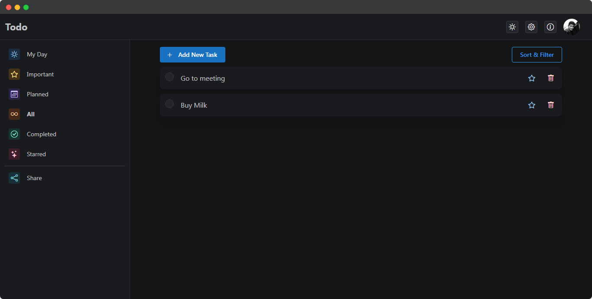Screen dimensions: 592x299
Task: Click the Completed checkmark icon
Action: click(14, 134)
